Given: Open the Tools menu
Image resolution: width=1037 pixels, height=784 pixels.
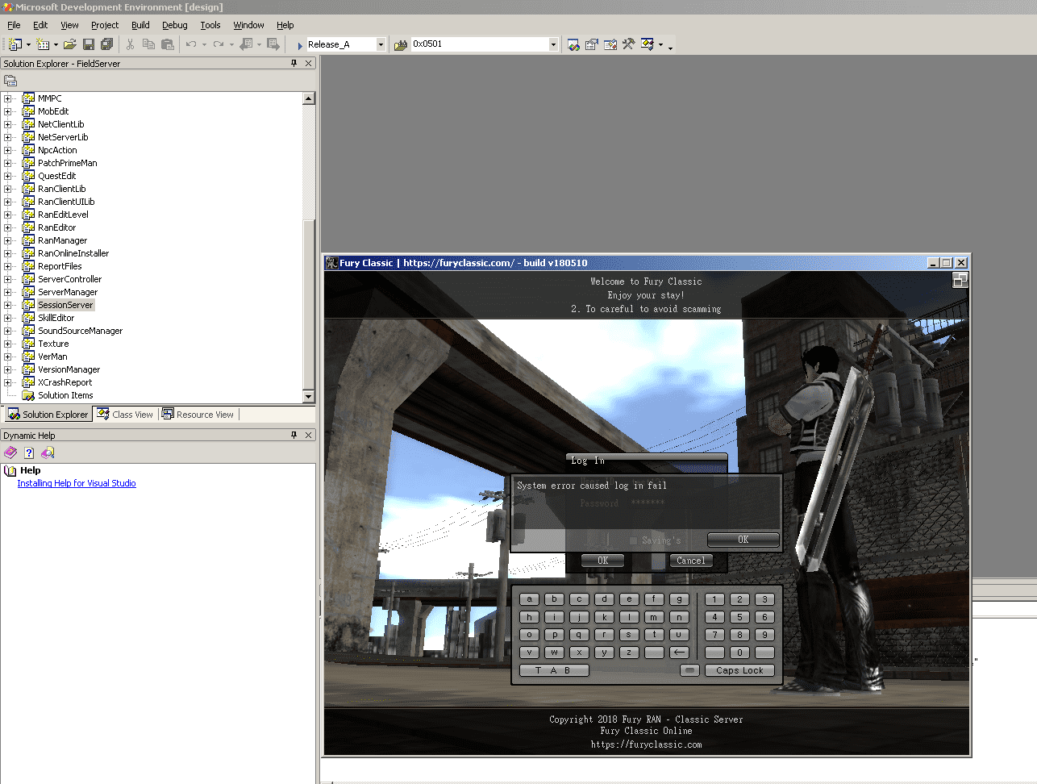Looking at the screenshot, I should (210, 25).
